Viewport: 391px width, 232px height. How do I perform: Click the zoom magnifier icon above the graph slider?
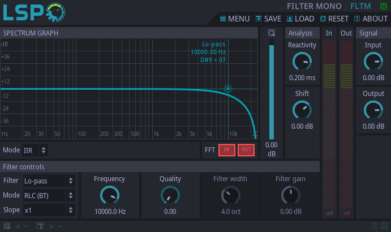click(x=272, y=33)
